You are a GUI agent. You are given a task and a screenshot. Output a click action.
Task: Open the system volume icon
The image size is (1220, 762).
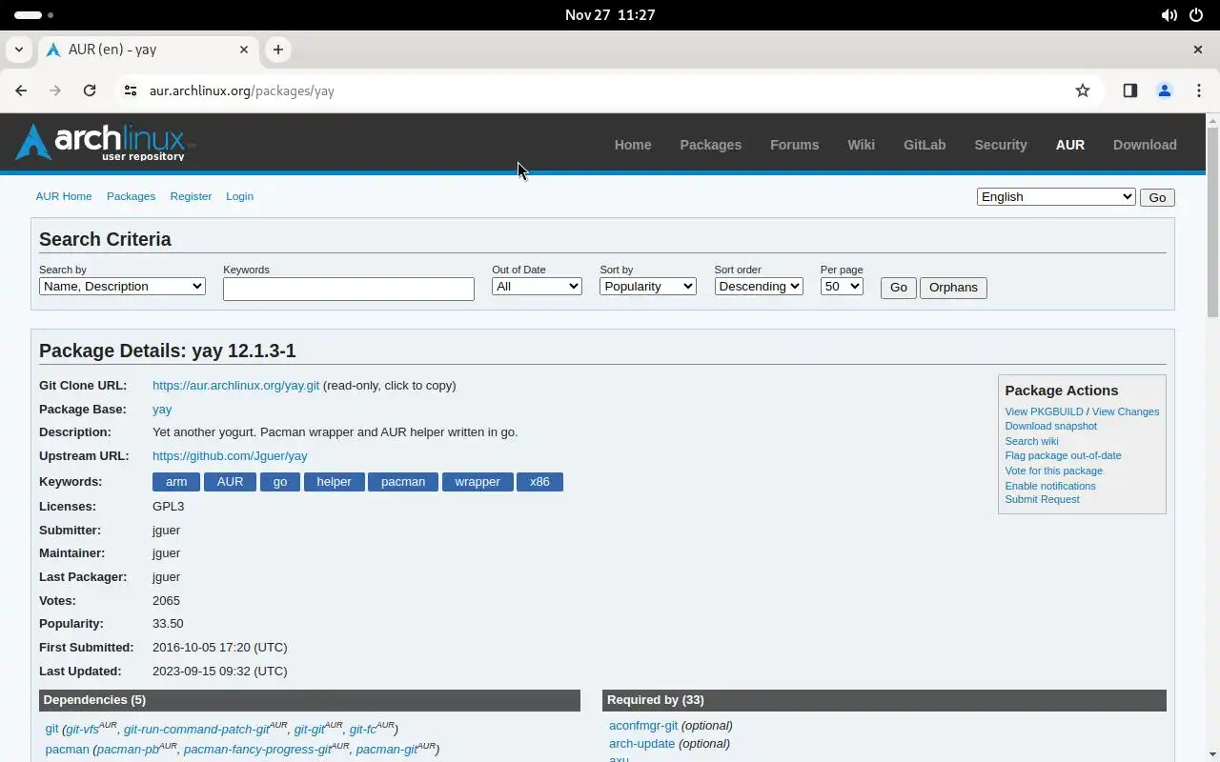click(1169, 15)
